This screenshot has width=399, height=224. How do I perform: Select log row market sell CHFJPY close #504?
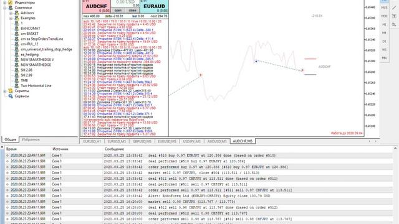(198, 173)
